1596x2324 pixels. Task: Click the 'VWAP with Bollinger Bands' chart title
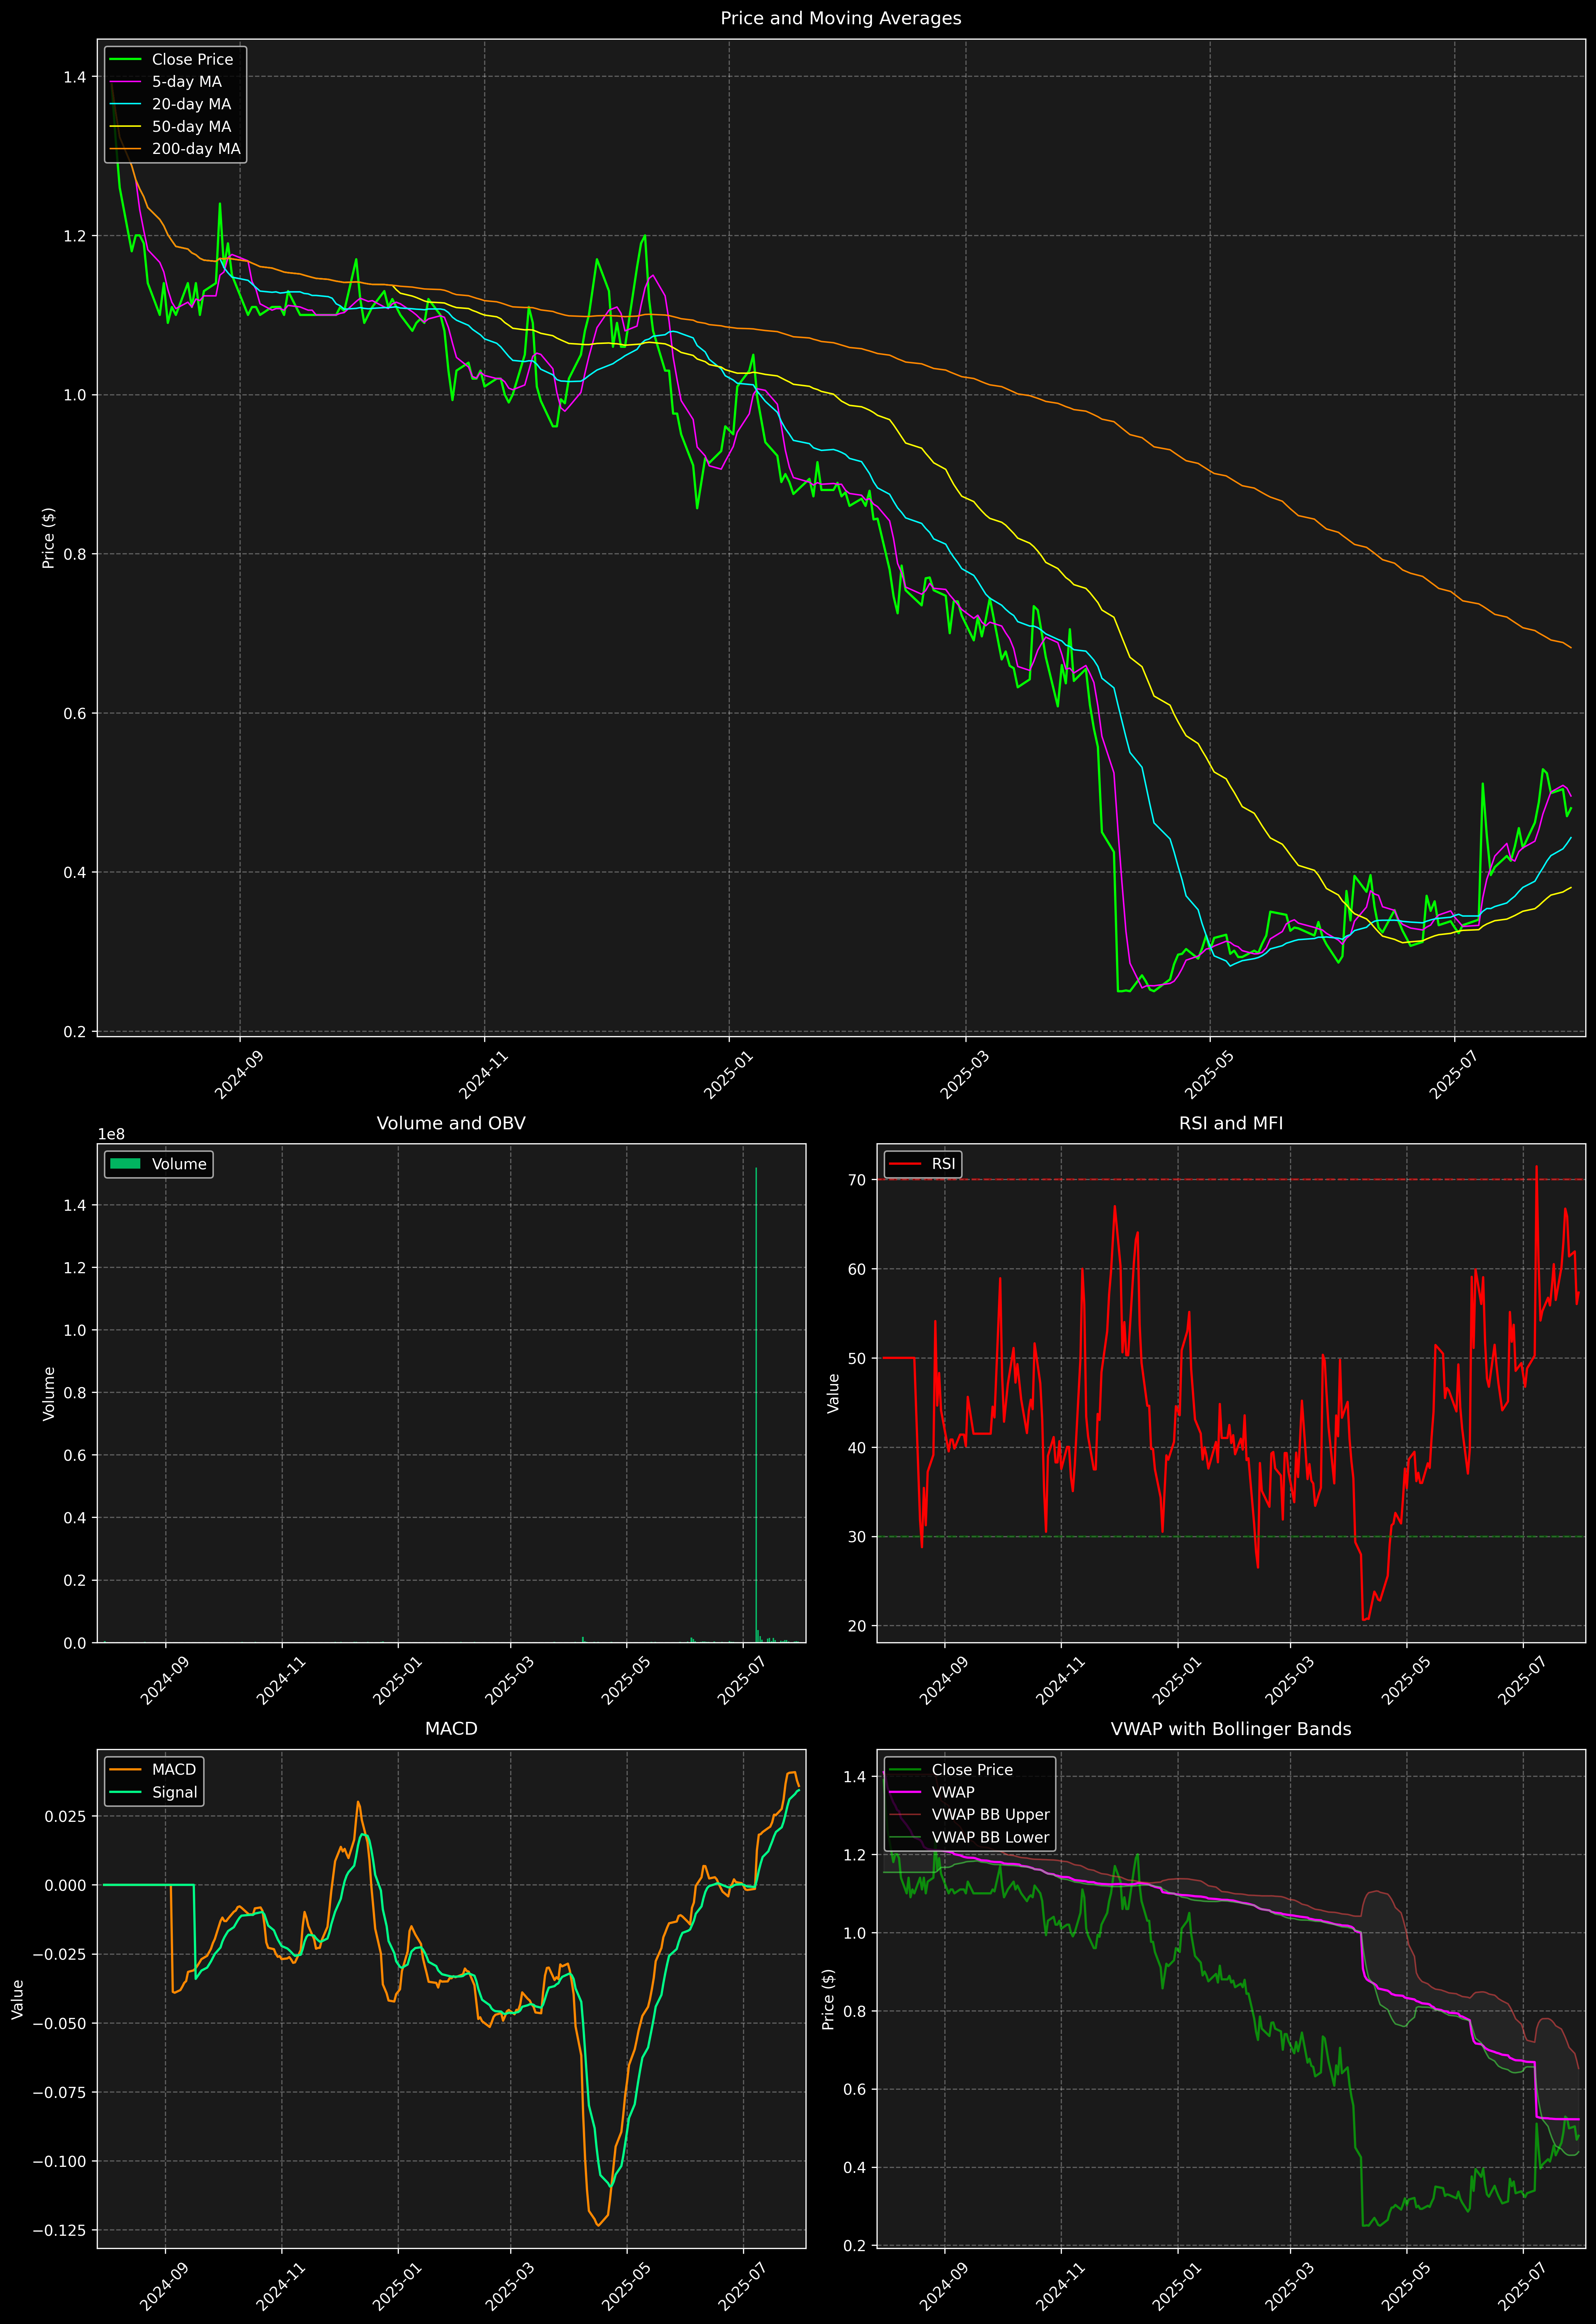[x=1231, y=1729]
